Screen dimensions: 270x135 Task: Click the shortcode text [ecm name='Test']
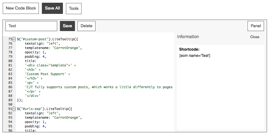click(194, 56)
